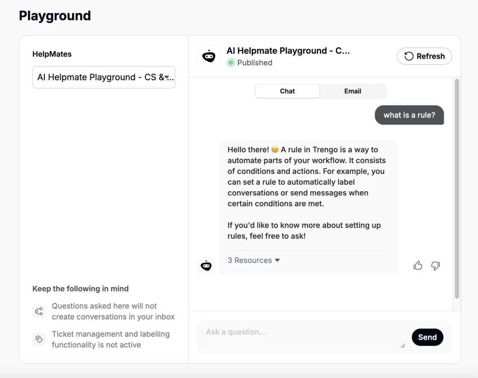Click the 'what is a rule?' message bubble

pyautogui.click(x=409, y=115)
